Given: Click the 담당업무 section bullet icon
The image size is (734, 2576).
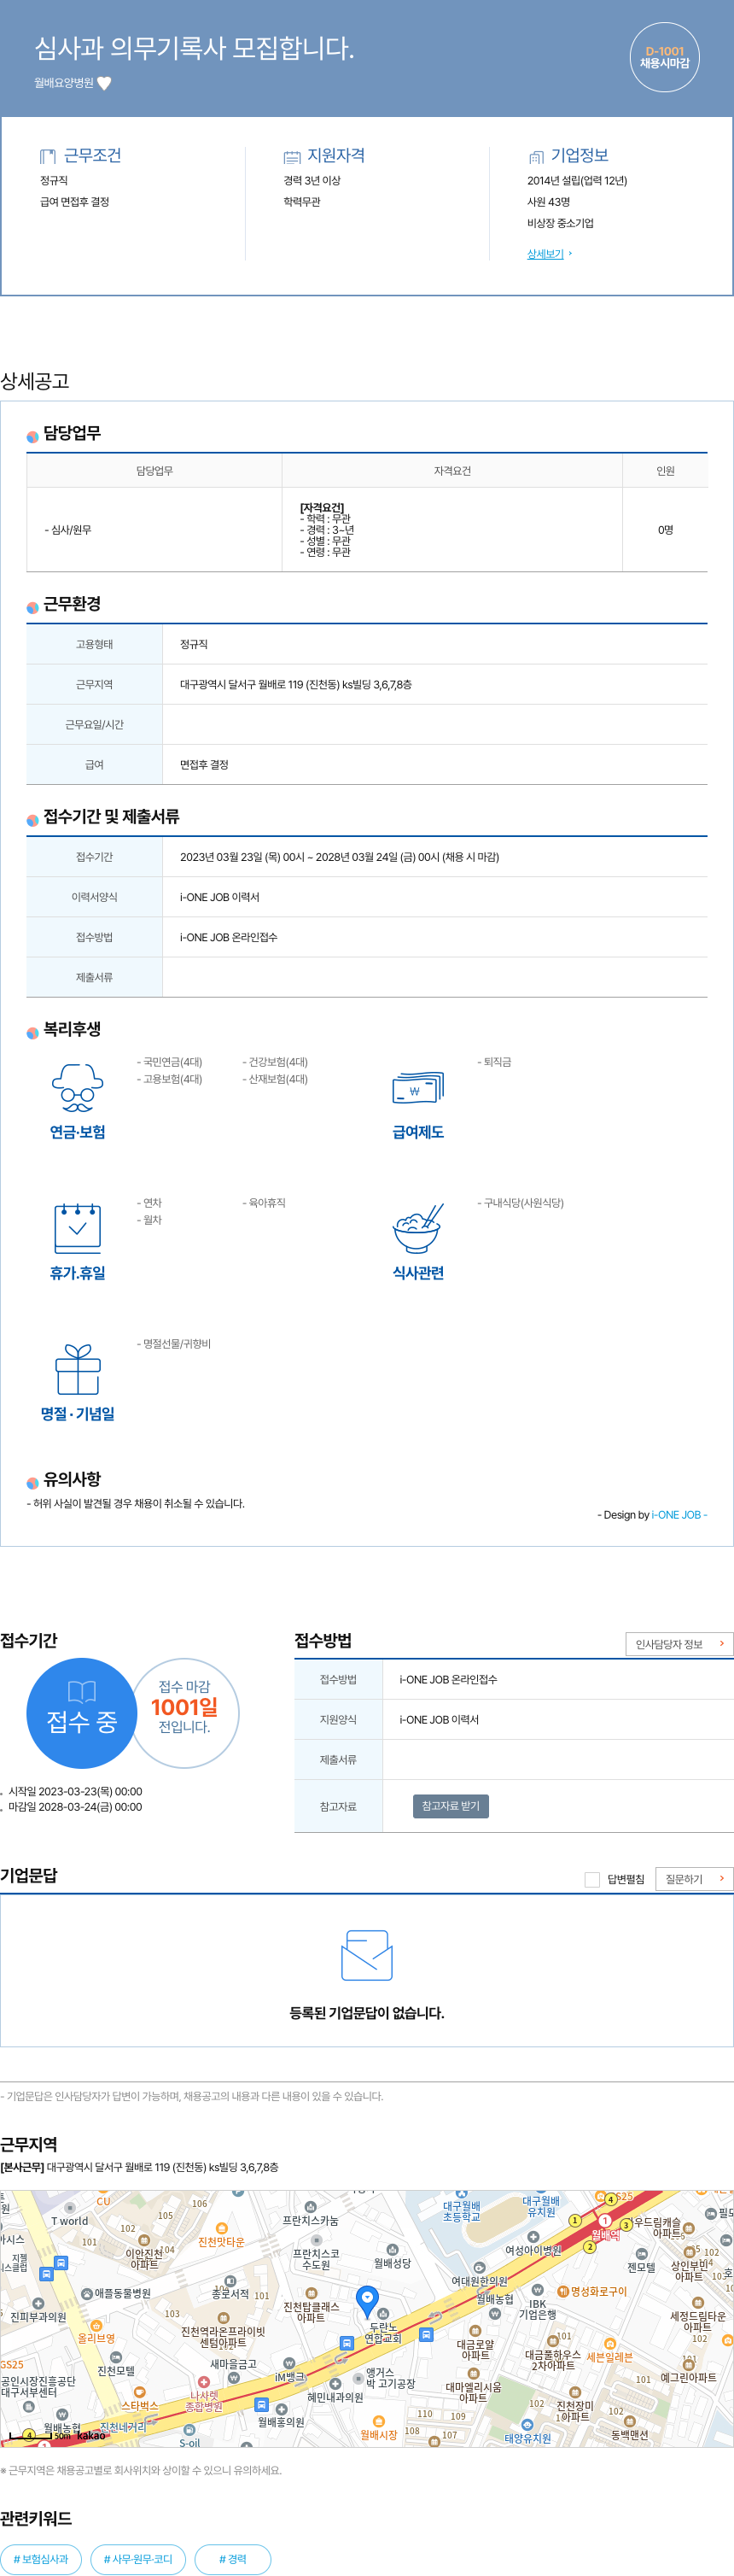Looking at the screenshot, I should (33, 436).
